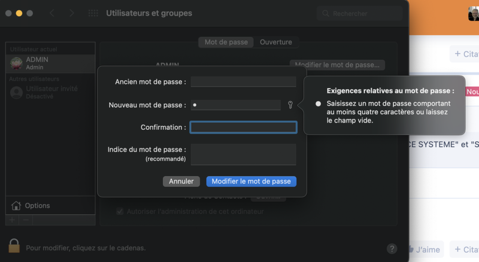
Task: Click the help question mark button
Action: click(392, 248)
